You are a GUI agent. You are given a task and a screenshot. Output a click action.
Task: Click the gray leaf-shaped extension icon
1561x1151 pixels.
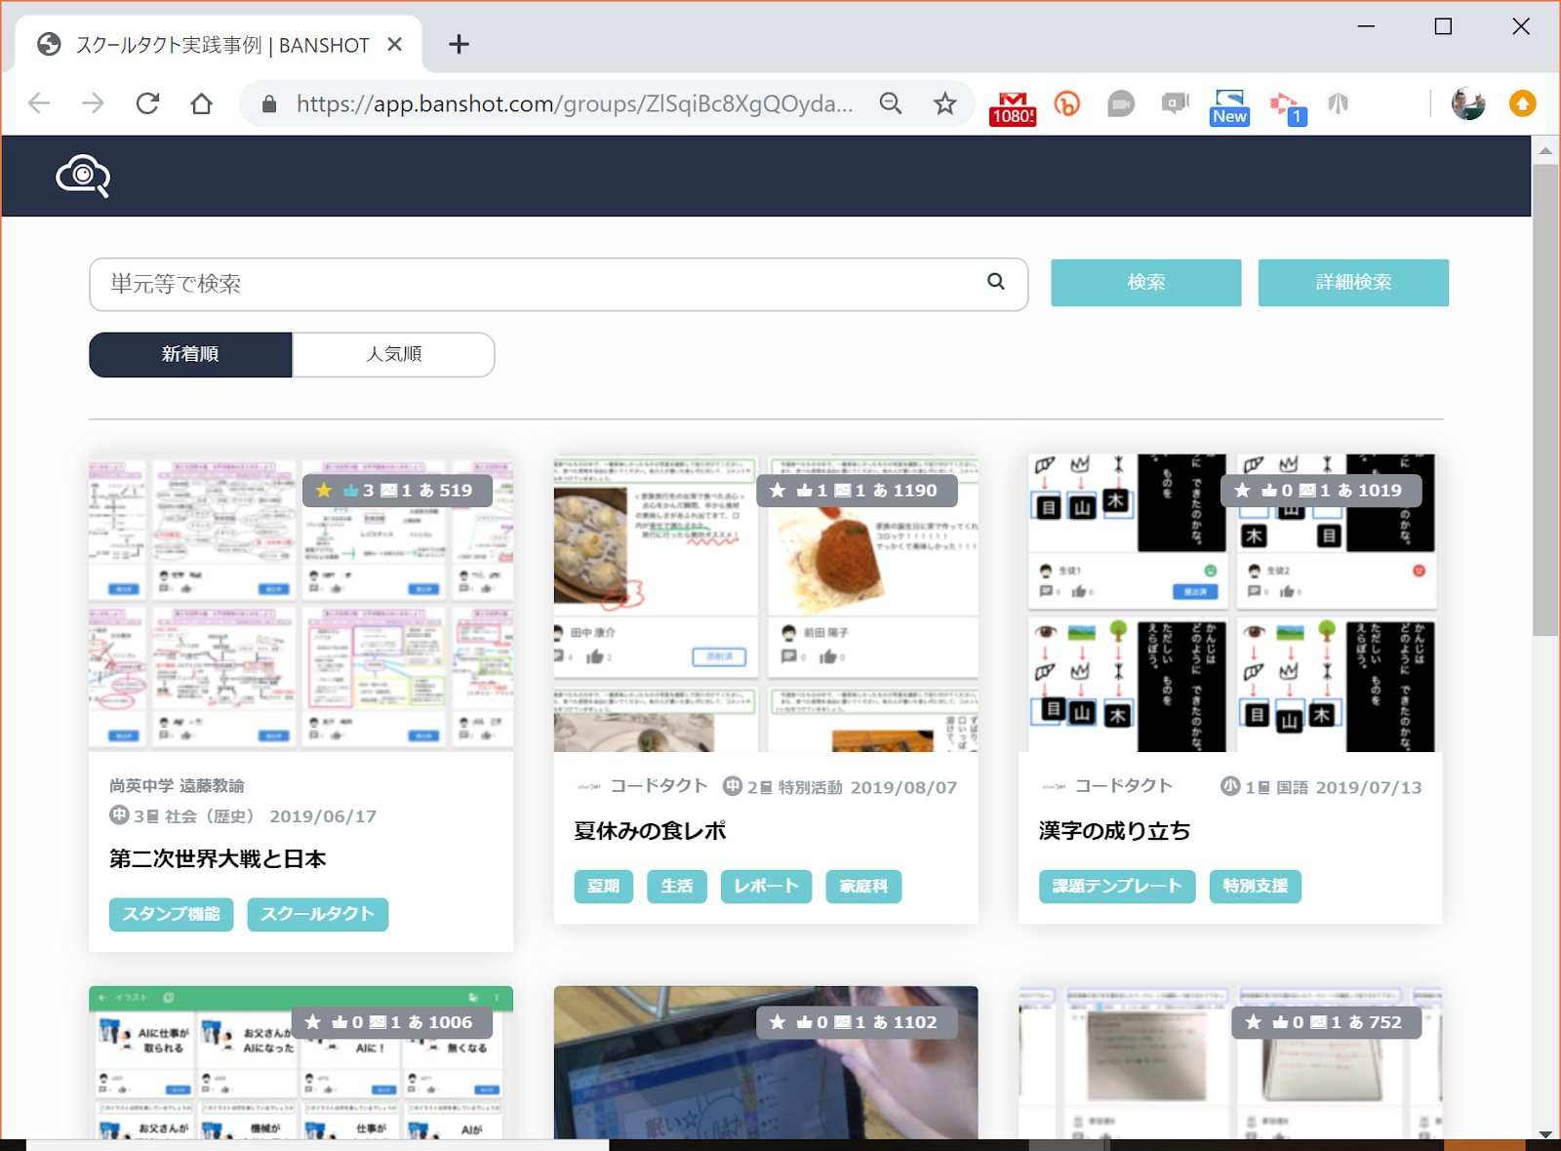1338,103
